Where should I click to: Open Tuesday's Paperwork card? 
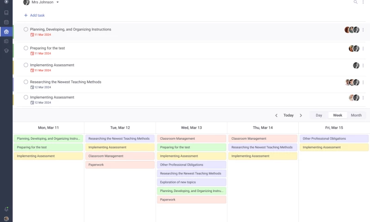click(x=120, y=165)
